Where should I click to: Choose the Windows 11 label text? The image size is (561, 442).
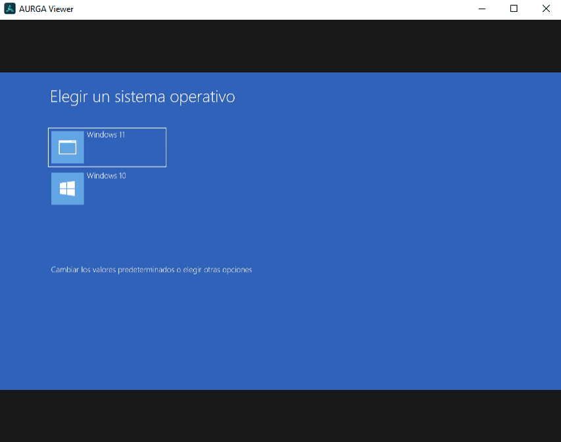[106, 135]
